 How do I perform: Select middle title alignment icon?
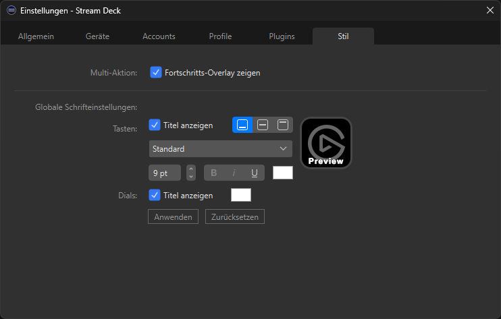click(x=263, y=125)
